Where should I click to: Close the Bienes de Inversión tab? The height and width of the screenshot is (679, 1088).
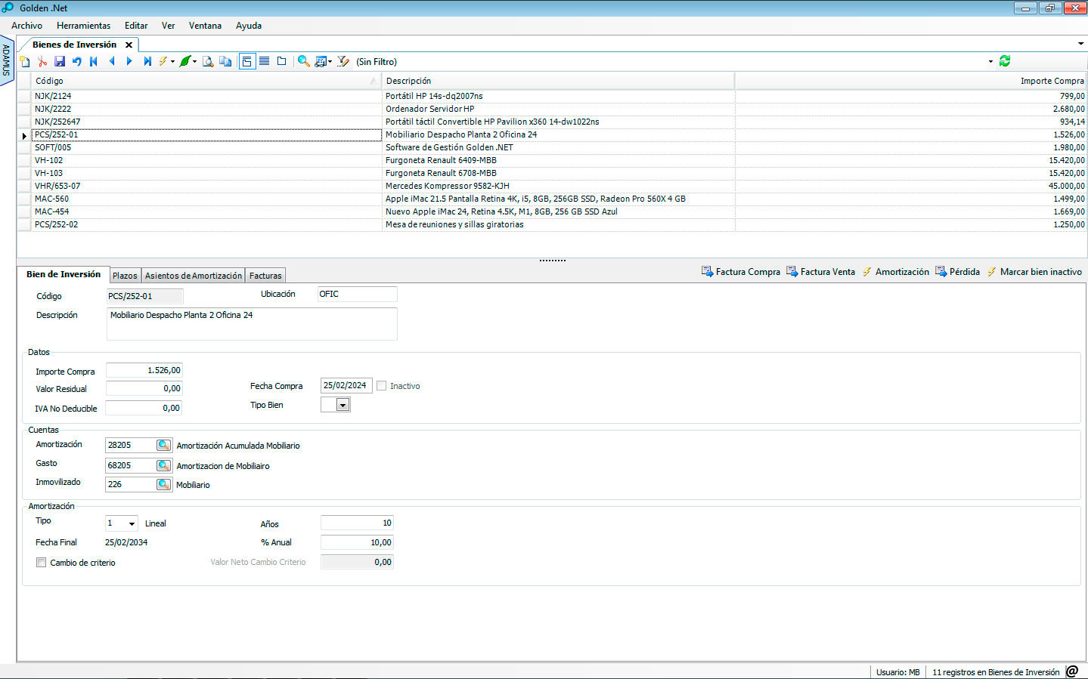pyautogui.click(x=129, y=45)
